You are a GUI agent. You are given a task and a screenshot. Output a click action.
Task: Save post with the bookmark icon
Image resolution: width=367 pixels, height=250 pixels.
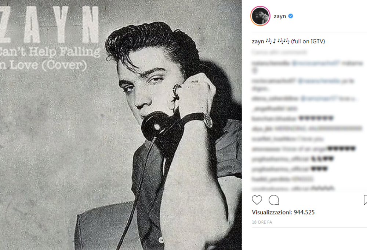pos(365,200)
